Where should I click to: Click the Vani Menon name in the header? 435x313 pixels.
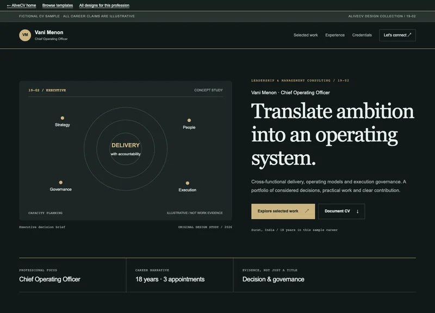pos(49,33)
